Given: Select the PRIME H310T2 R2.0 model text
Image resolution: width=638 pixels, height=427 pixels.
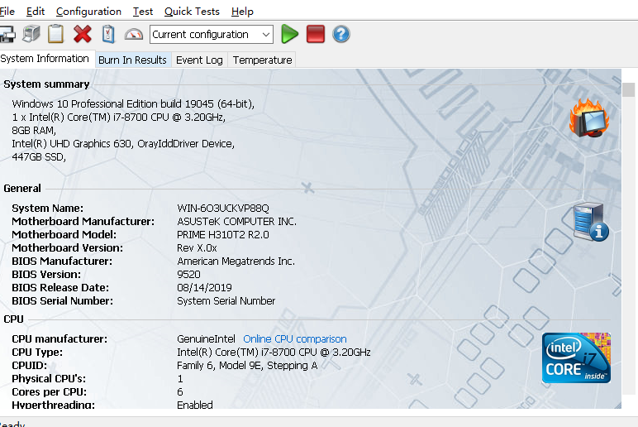Looking at the screenshot, I should [x=223, y=235].
